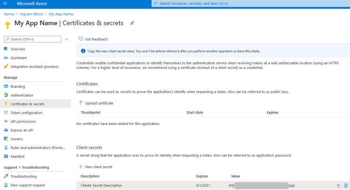Image resolution: width=350 pixels, height=190 pixels.
Task: Open the My App Name breadcrumb
Action: point(61,14)
